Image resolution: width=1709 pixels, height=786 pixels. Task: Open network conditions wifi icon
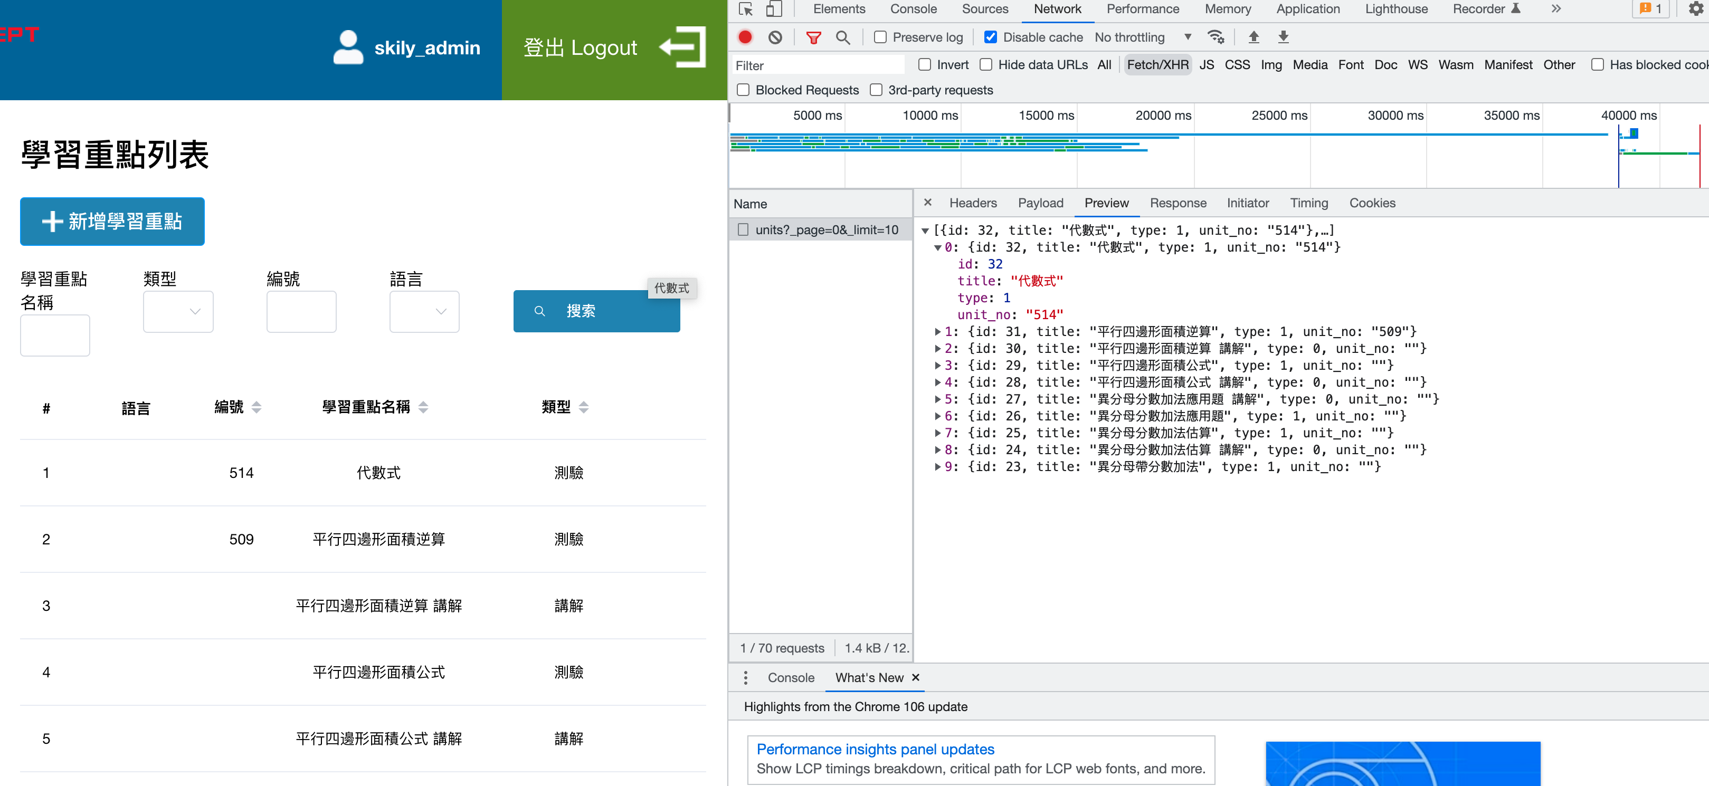1216,37
